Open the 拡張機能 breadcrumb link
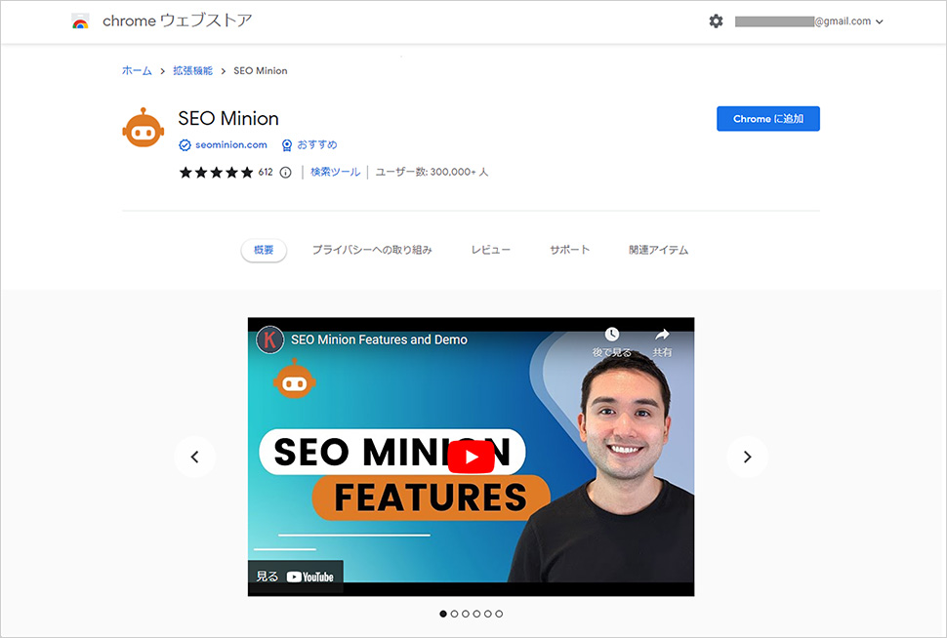 192,70
